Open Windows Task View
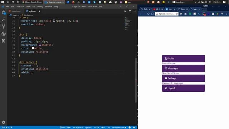Screen dimensions: 229x129 (18, 2)
